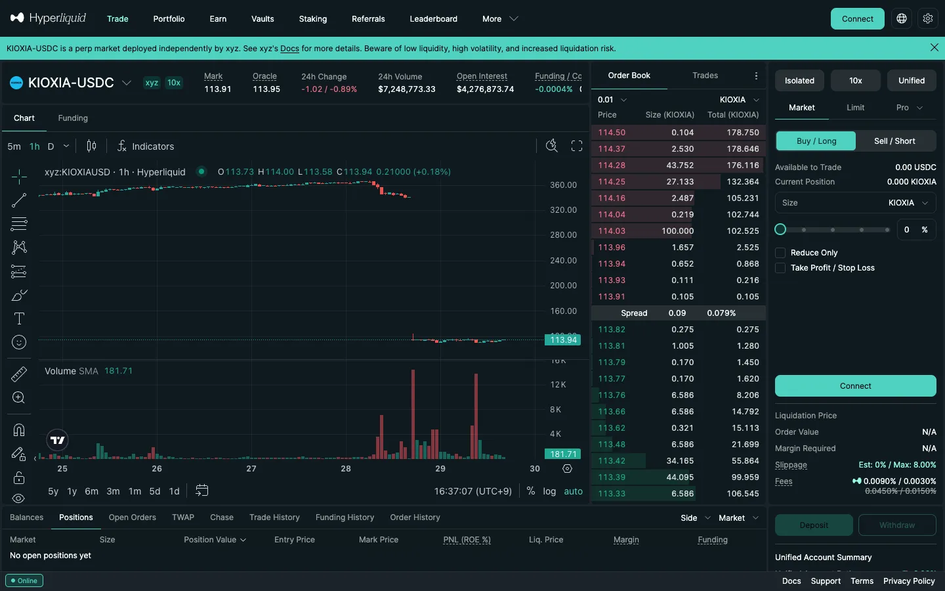This screenshot has width=945, height=591.
Task: Open the xyz Docs link in banner
Action: [289, 49]
